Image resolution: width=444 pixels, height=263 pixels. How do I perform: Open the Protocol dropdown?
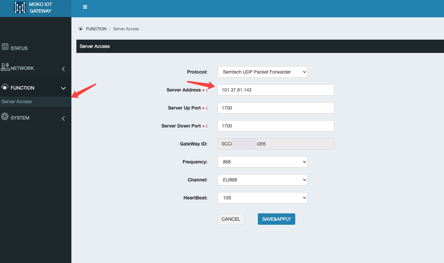click(x=263, y=72)
